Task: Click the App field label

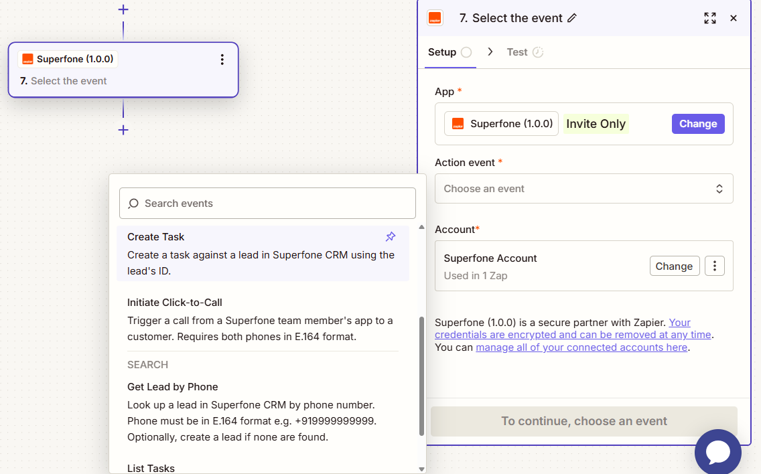Action: [445, 92]
